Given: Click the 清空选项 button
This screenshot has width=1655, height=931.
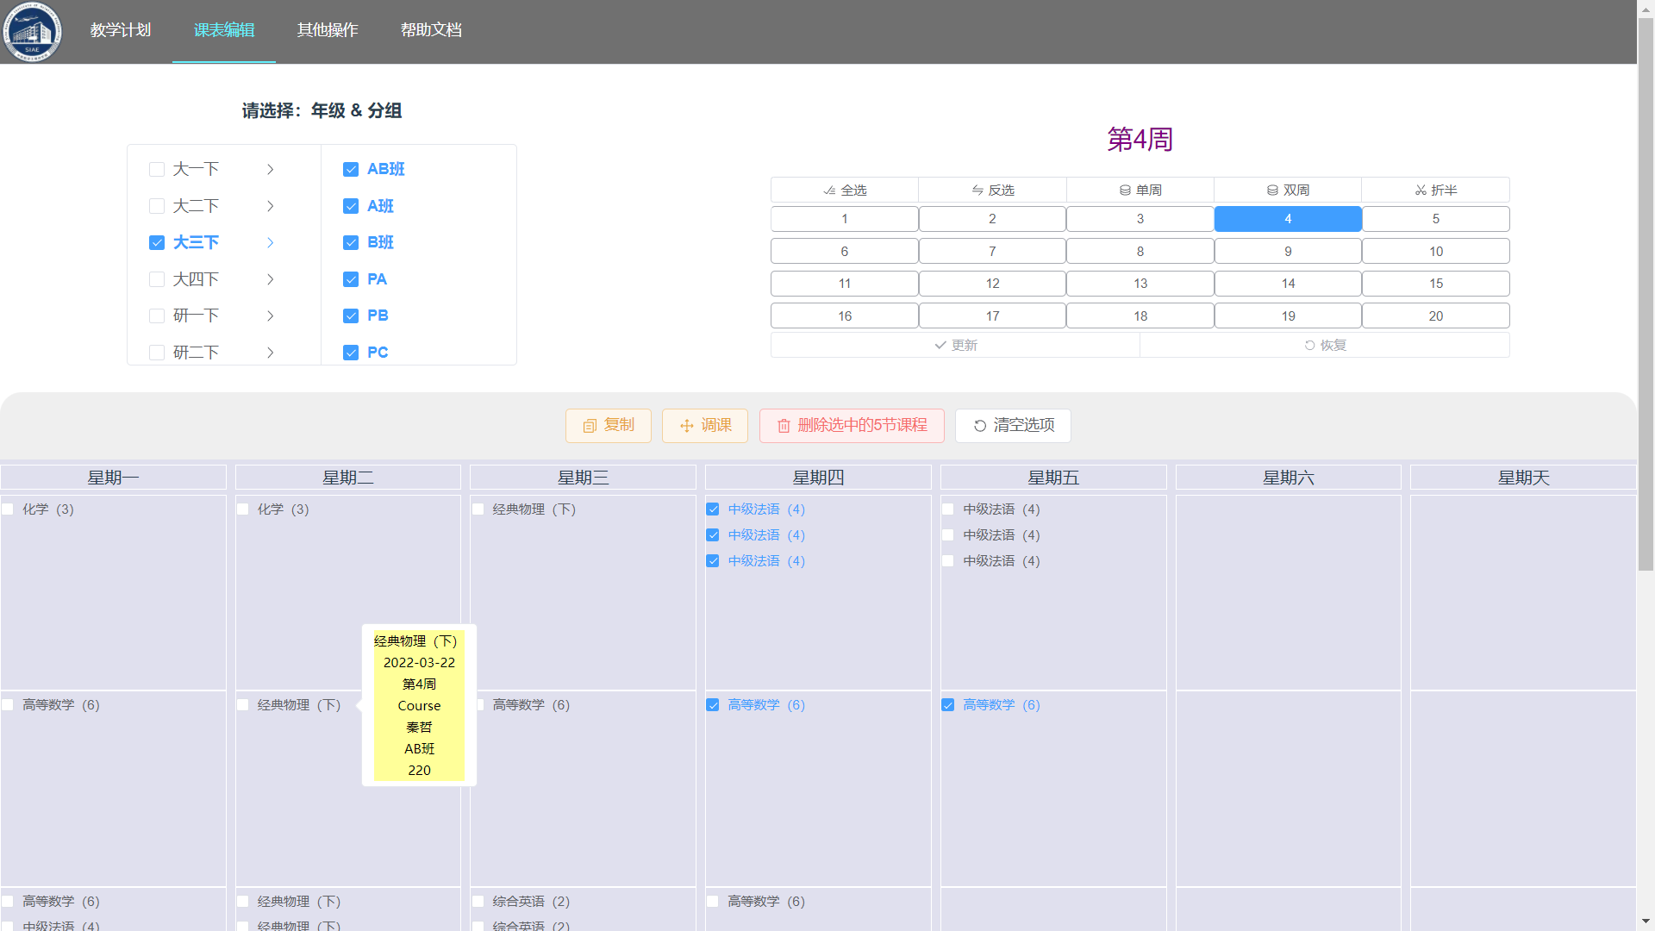Looking at the screenshot, I should click(x=1013, y=426).
